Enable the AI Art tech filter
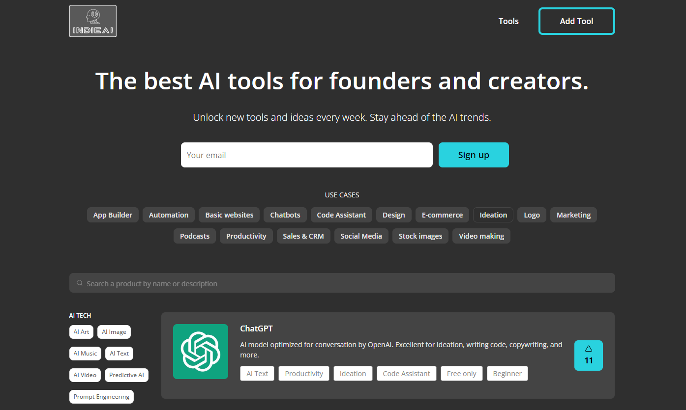Screen dimensions: 686x410 click(x=81, y=332)
